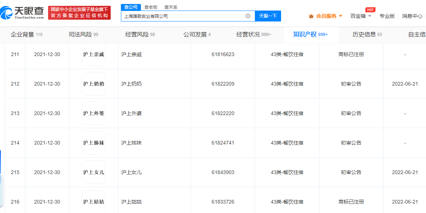Select registration number 61843903
The height and width of the screenshot is (213, 426).
(223, 172)
